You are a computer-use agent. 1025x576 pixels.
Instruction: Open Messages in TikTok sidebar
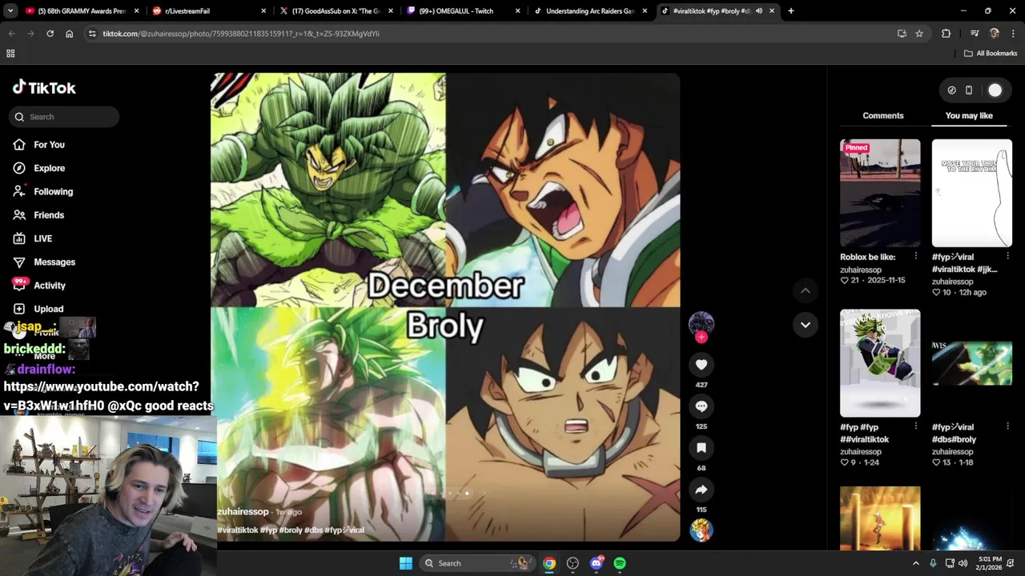coord(43,262)
